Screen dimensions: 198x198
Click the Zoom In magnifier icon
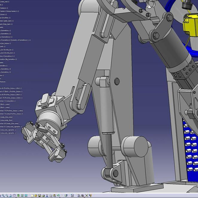3,196
